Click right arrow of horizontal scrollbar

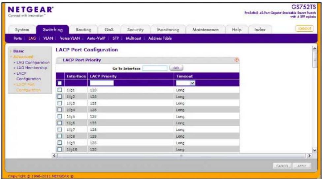pyautogui.click(x=309, y=156)
